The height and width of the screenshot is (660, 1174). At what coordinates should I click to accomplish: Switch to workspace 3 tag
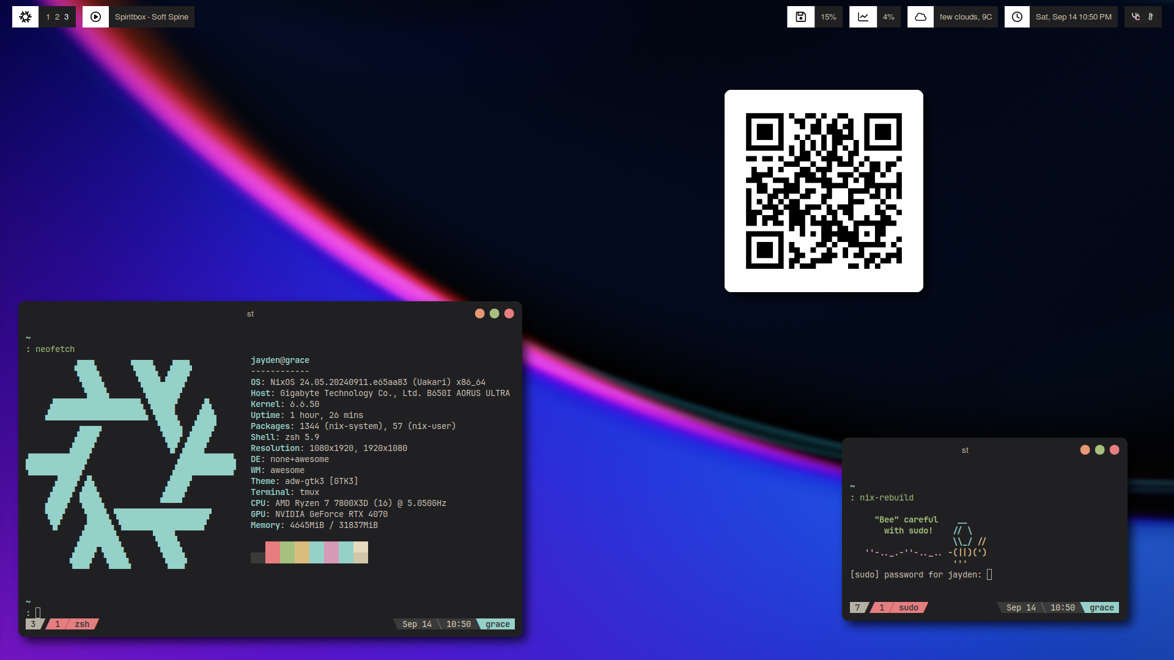[x=67, y=17]
